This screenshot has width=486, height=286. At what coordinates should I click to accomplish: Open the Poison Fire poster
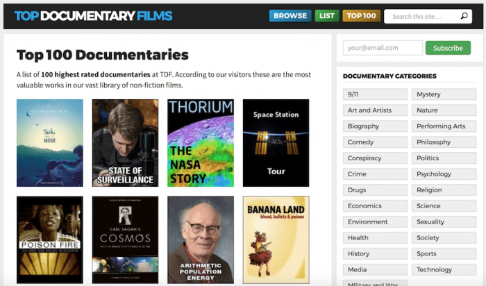(50, 239)
